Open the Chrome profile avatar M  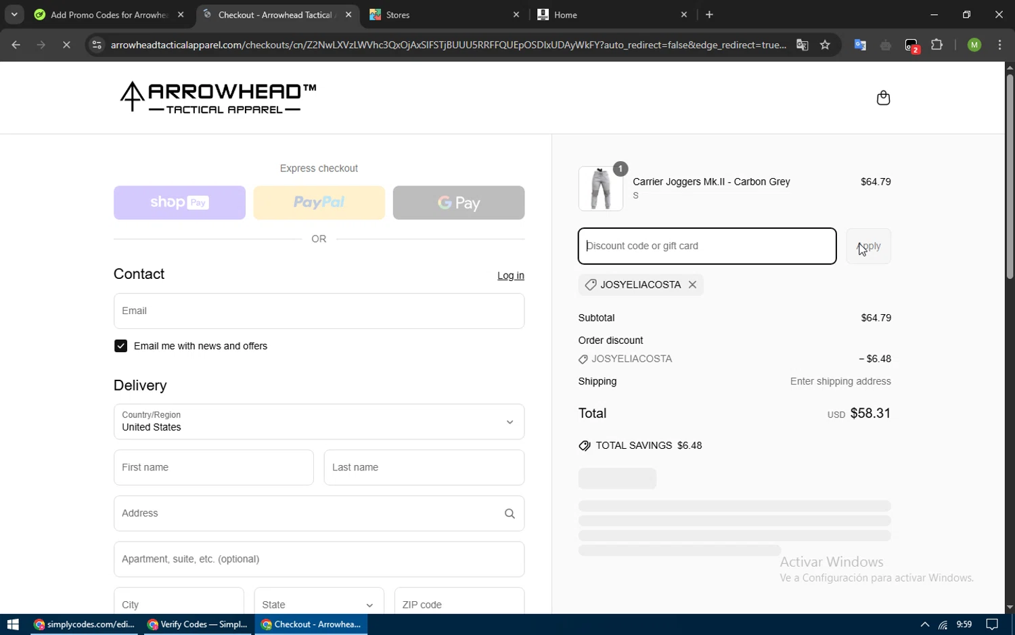tap(974, 45)
